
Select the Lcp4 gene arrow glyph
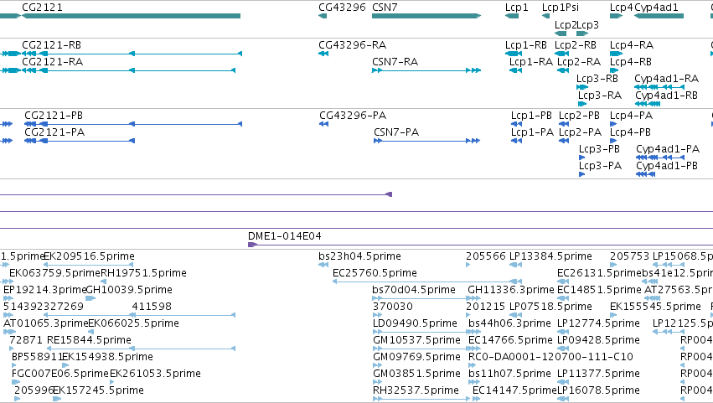(x=616, y=16)
